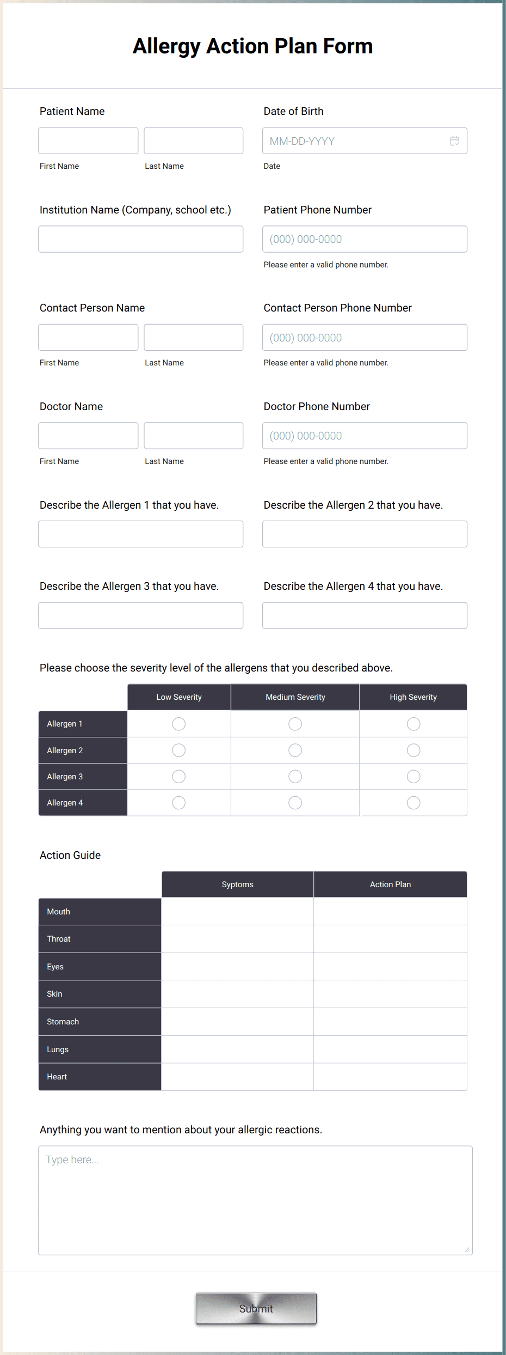
Task: Click the Doctor Phone Number field
Action: (x=365, y=435)
